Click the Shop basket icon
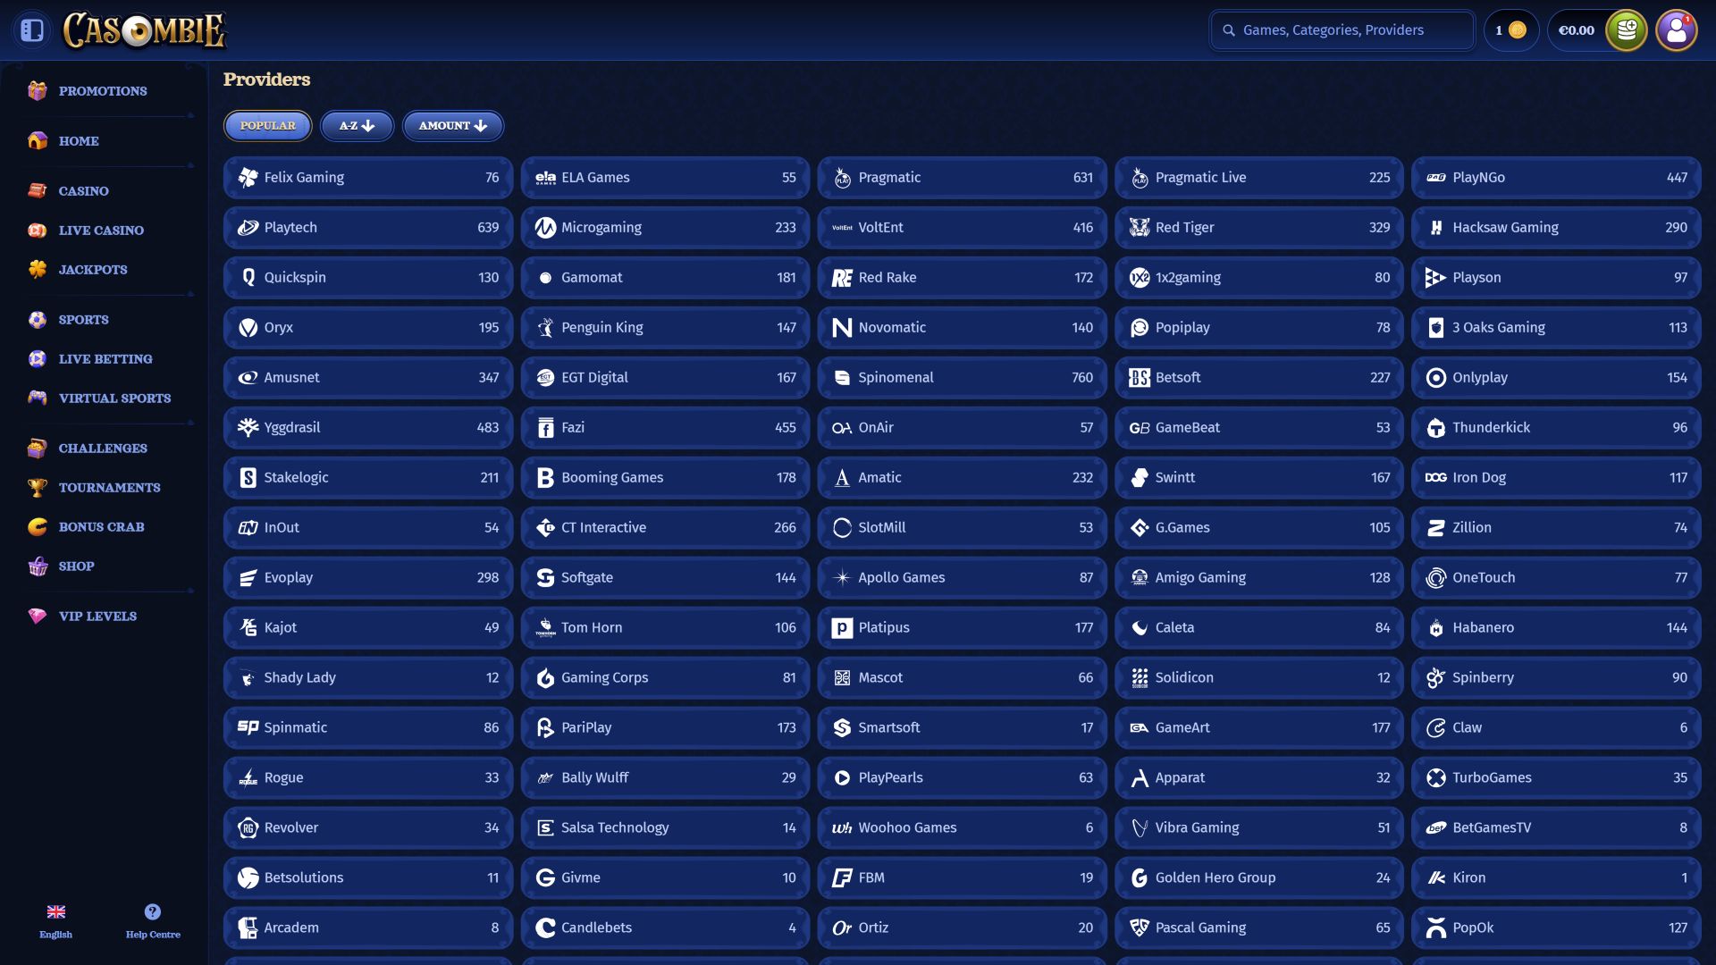The width and height of the screenshot is (1716, 965). click(38, 566)
